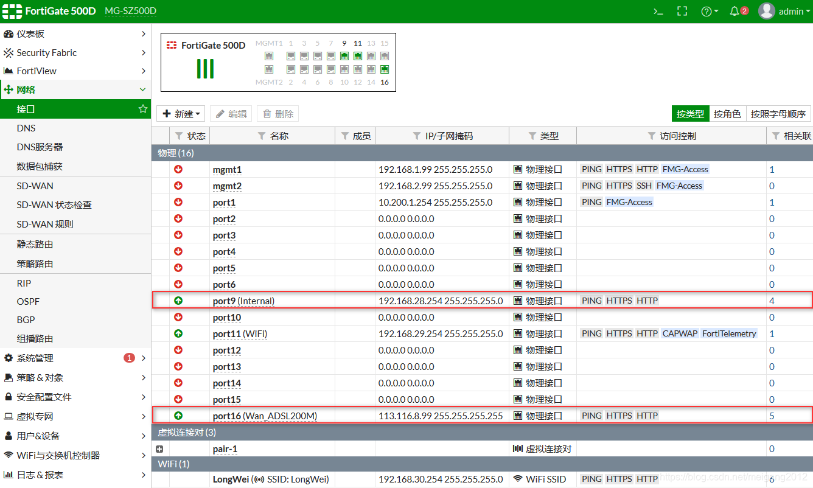Click status icon of port11 row
Image resolution: width=813 pixels, height=488 pixels.
[178, 333]
